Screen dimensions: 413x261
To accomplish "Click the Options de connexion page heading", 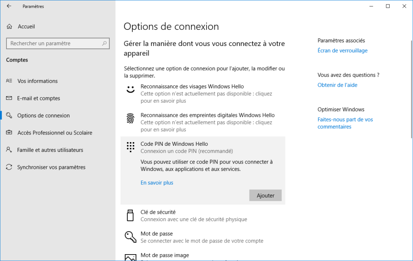I will (x=171, y=27).
